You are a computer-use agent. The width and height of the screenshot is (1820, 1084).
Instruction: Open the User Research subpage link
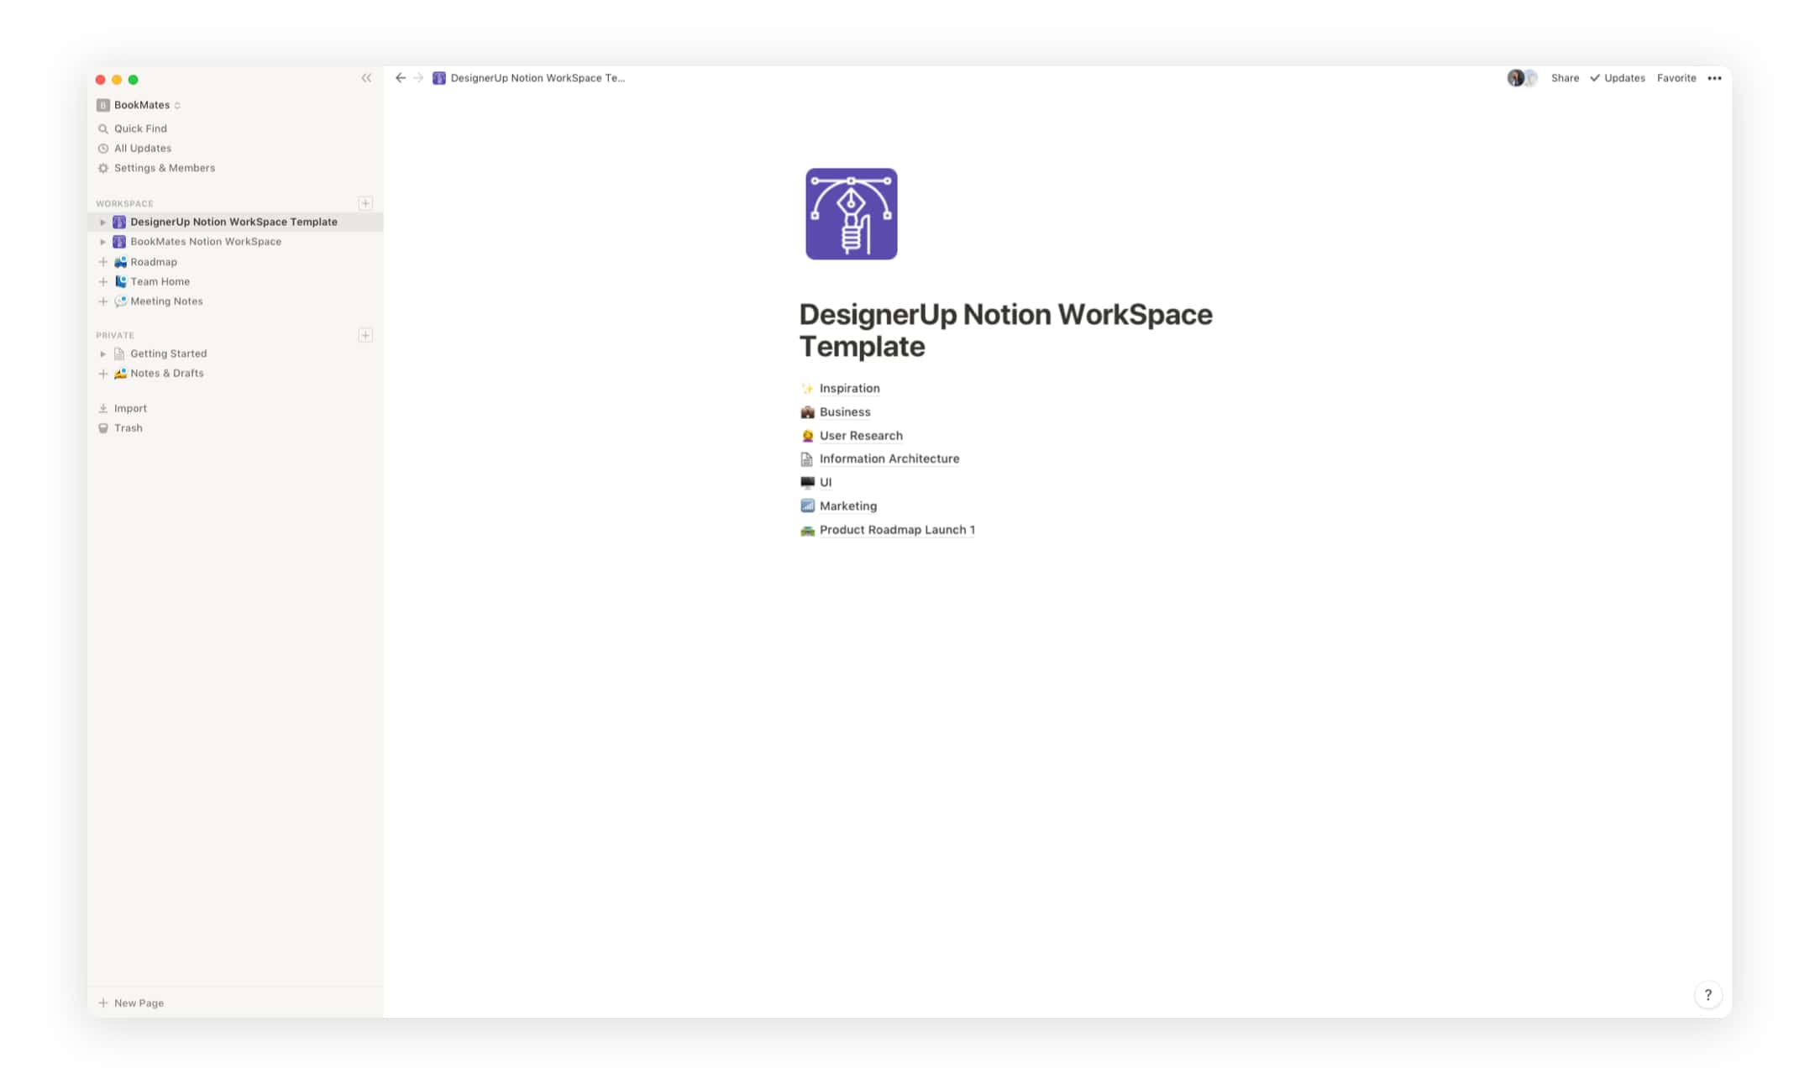point(861,436)
